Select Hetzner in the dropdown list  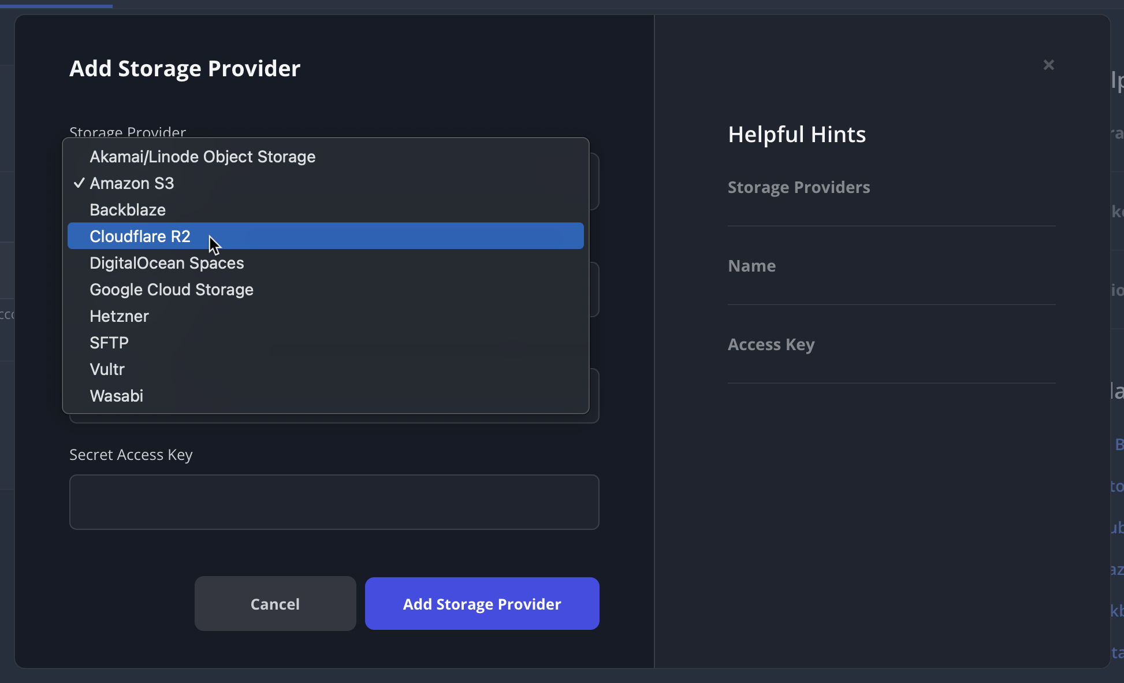(x=119, y=316)
